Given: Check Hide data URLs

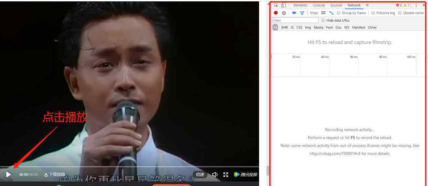Looking at the screenshot, I should pyautogui.click(x=323, y=20).
